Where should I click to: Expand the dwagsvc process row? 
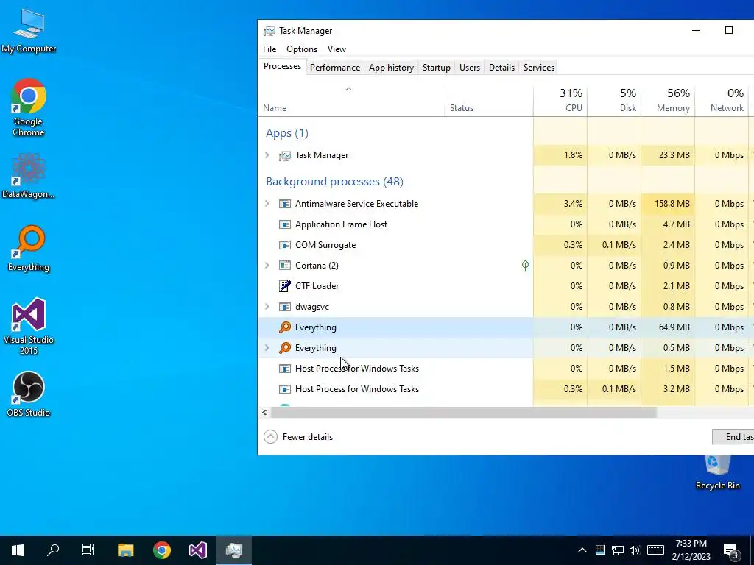[267, 307]
